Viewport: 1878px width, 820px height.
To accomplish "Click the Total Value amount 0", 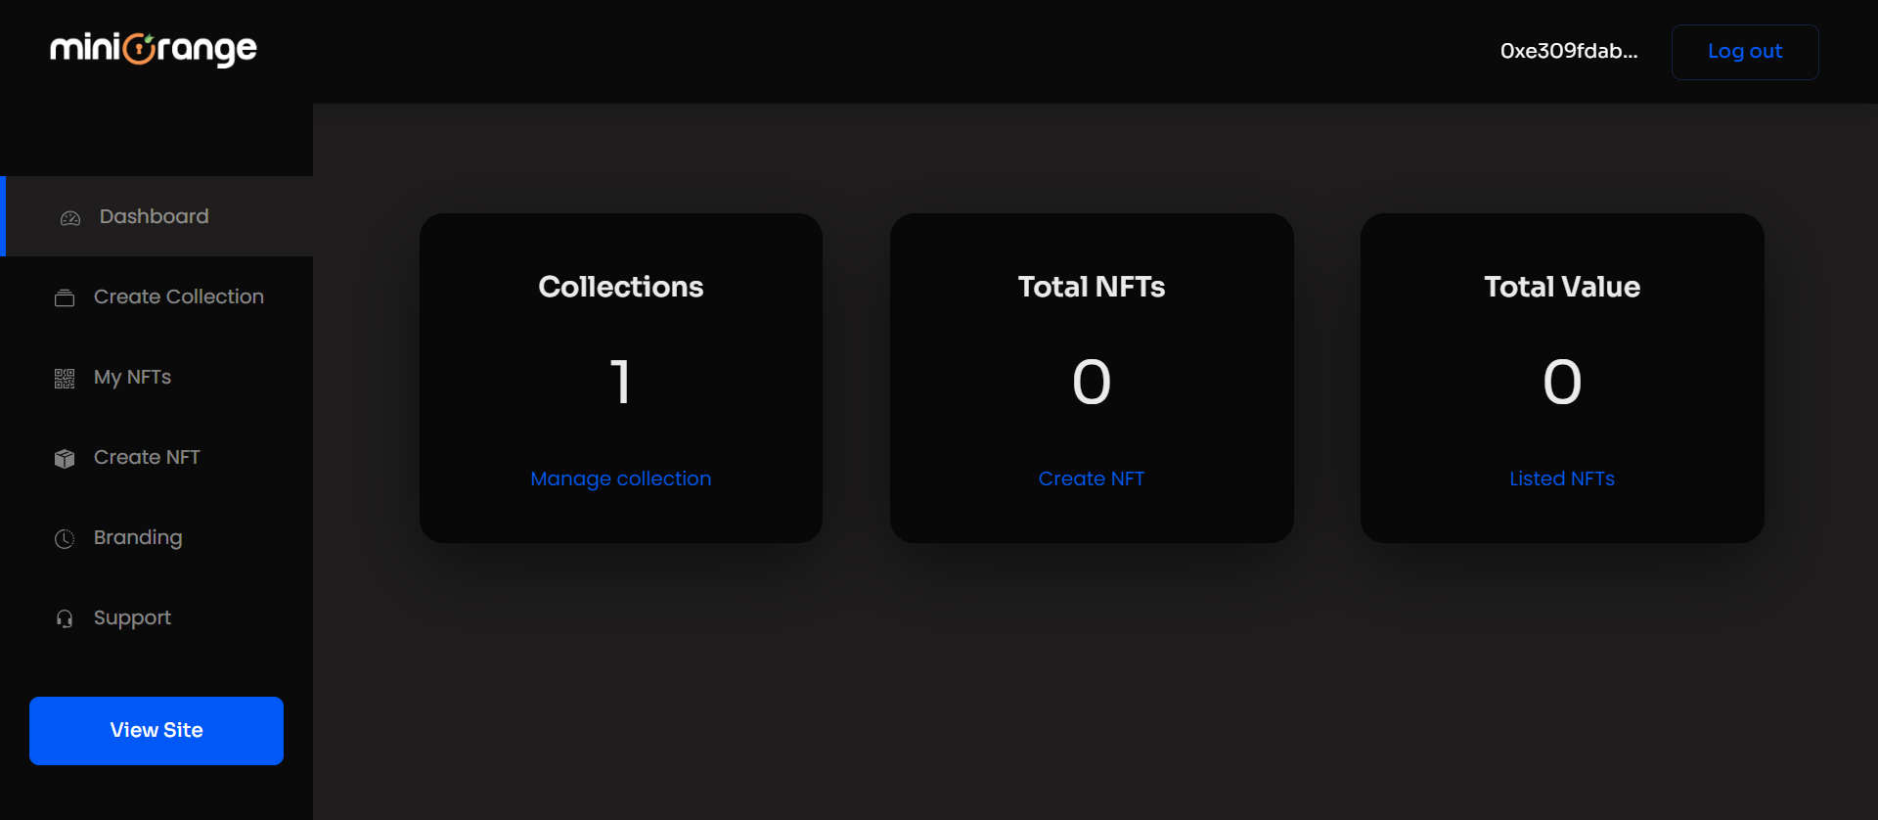I will click(1562, 382).
